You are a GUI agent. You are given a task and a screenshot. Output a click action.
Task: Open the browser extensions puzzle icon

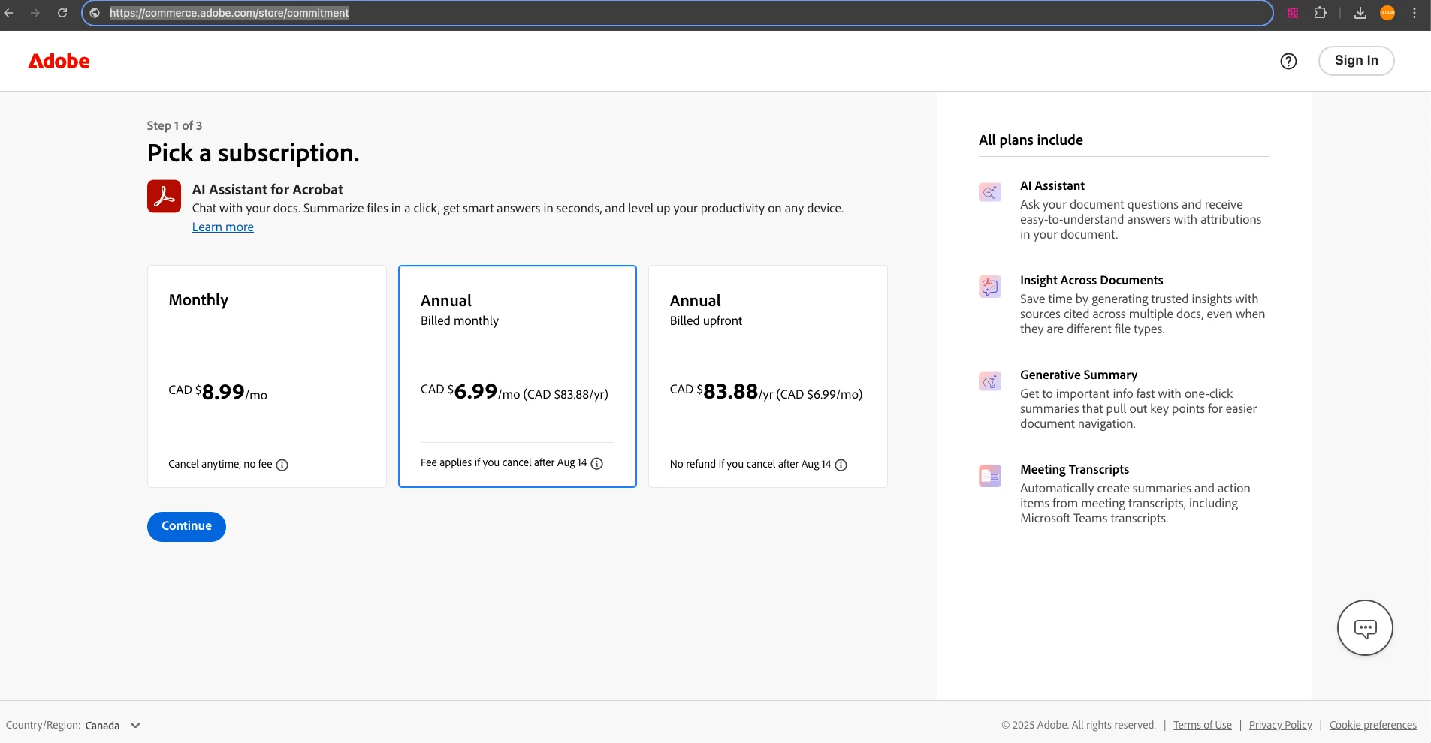1320,13
